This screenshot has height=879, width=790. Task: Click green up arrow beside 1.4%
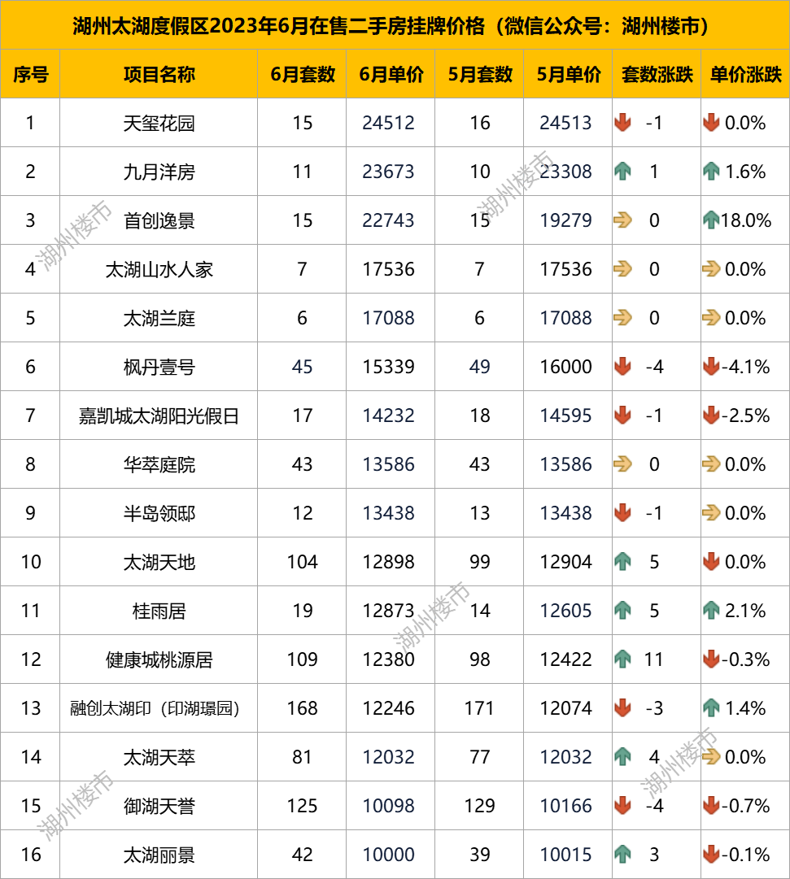point(711,707)
